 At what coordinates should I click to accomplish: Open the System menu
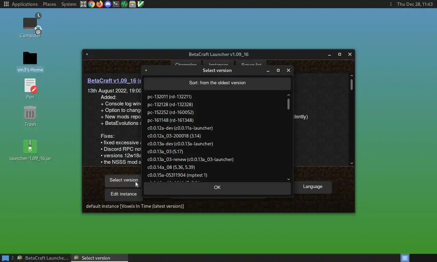click(69, 4)
